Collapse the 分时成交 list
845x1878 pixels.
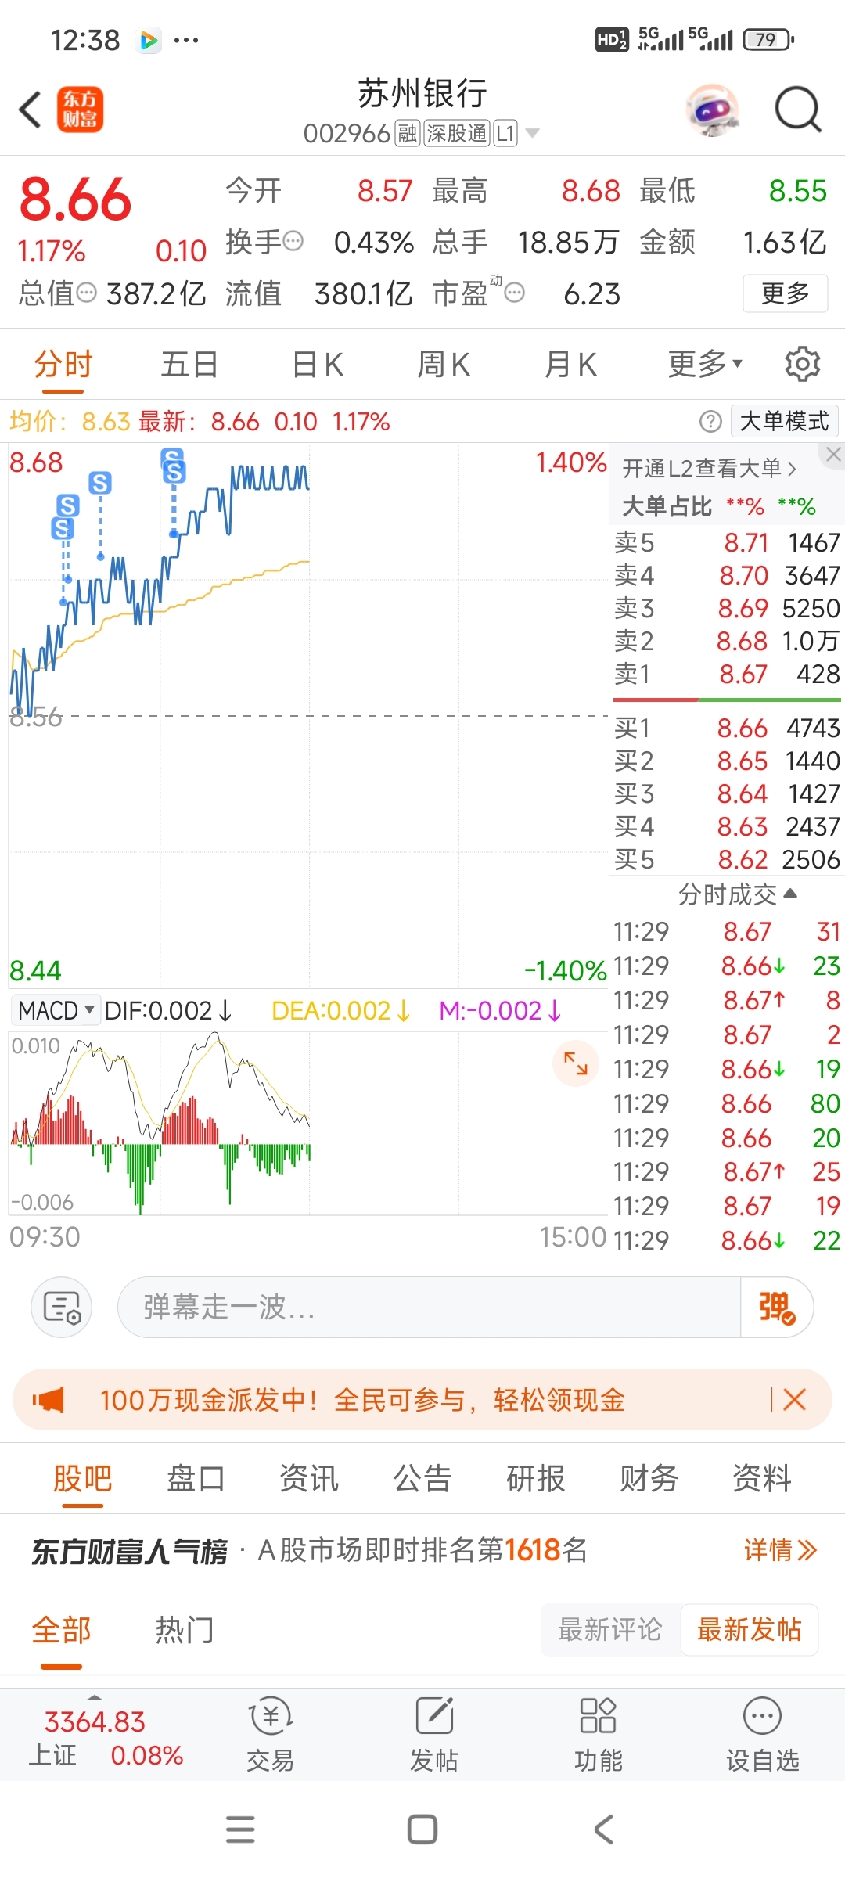737,894
